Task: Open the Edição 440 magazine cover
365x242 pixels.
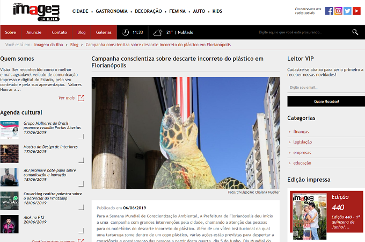Action: (x=309, y=217)
